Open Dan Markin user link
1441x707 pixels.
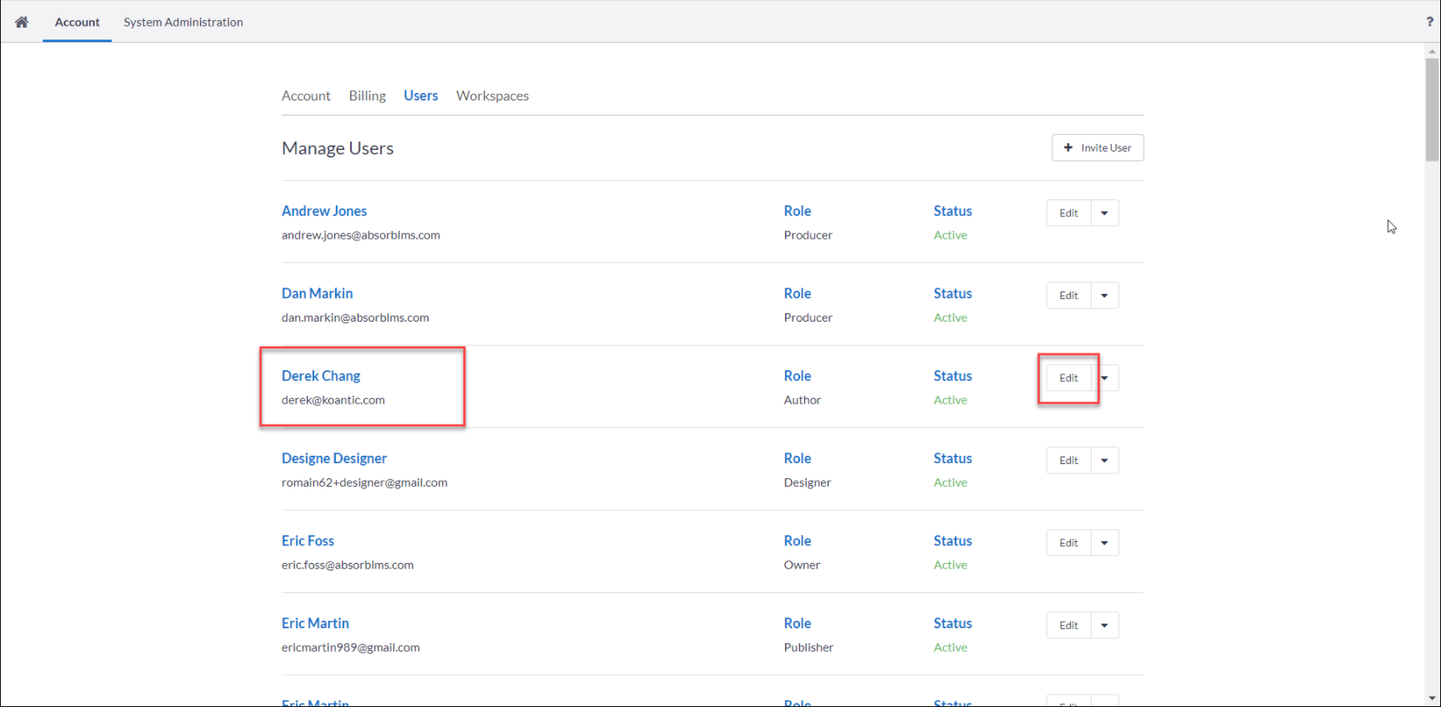pos(318,293)
